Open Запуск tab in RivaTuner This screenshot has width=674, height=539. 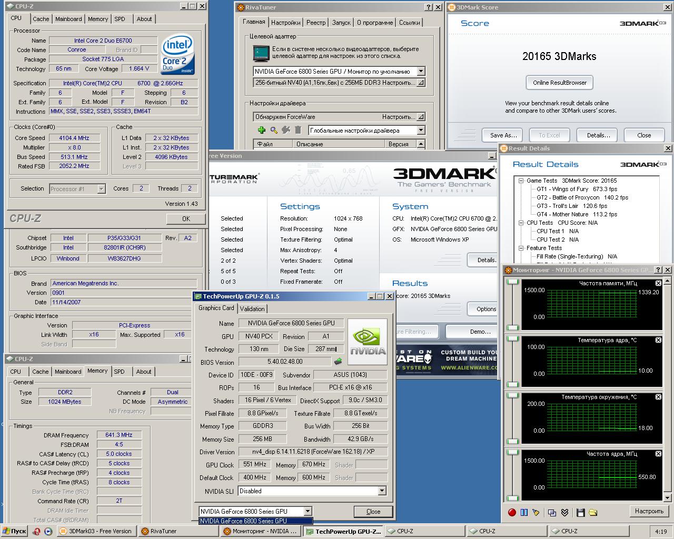pos(341,23)
